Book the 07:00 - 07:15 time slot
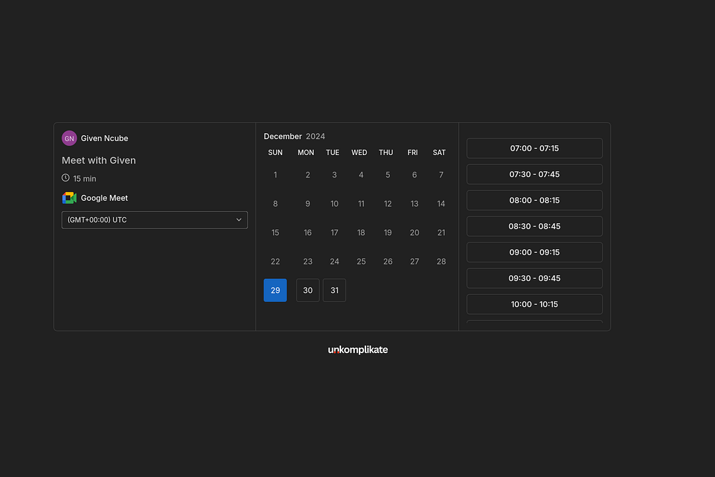This screenshot has height=477, width=715. (534, 148)
